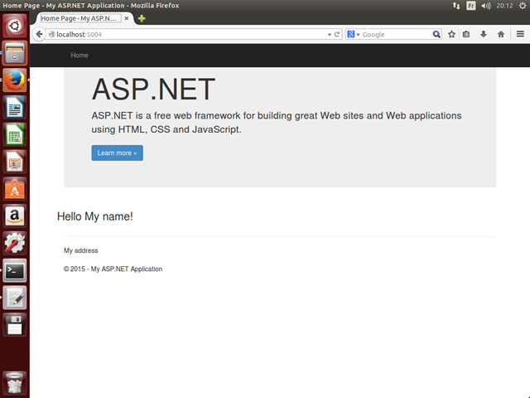This screenshot has height=398, width=530.
Task: Click the floppy disk drive icon in dock
Action: pyautogui.click(x=15, y=325)
